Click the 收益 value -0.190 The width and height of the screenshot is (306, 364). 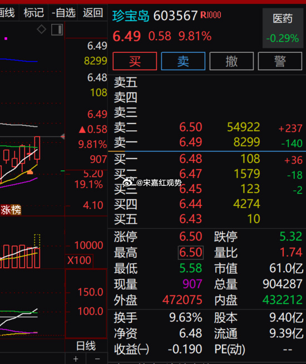pos(185,349)
